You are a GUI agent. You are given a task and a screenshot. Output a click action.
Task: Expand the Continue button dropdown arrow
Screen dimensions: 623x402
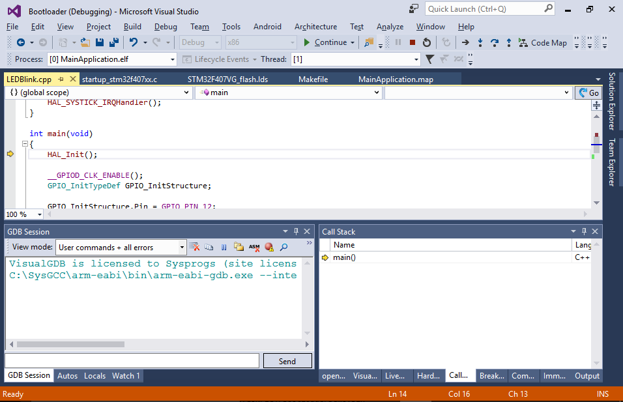(353, 42)
